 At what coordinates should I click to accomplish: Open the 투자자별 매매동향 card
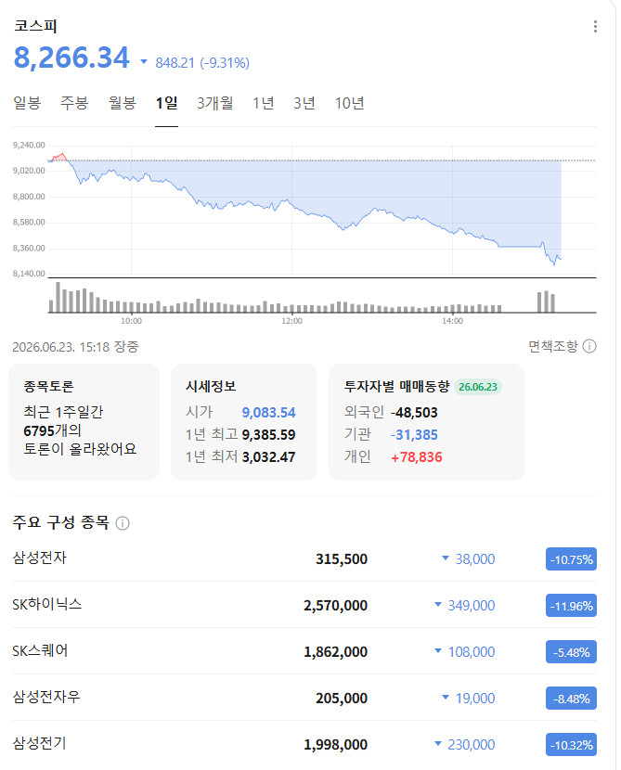[x=426, y=422]
